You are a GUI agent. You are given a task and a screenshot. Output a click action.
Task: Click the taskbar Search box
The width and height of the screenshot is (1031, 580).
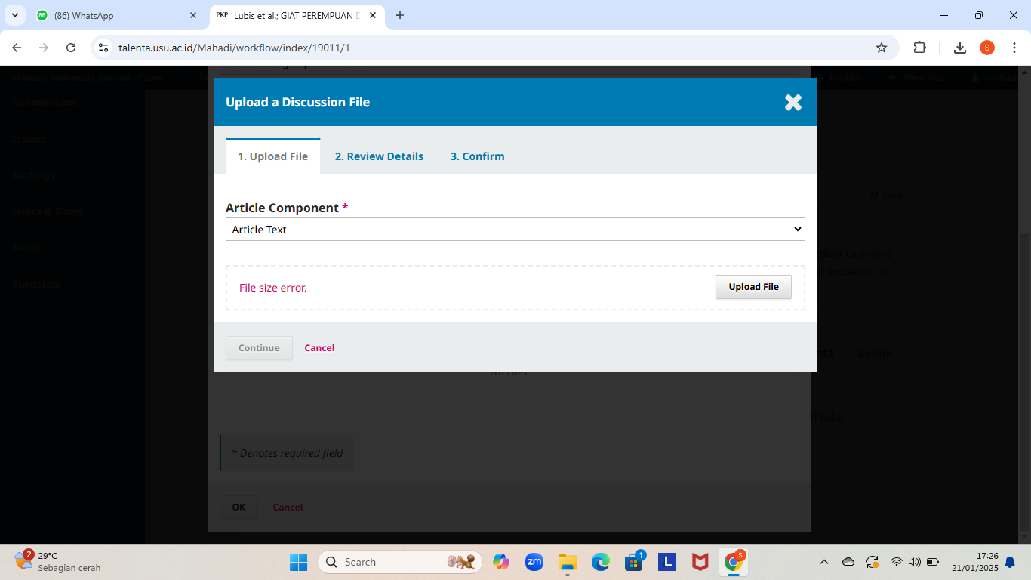click(400, 562)
